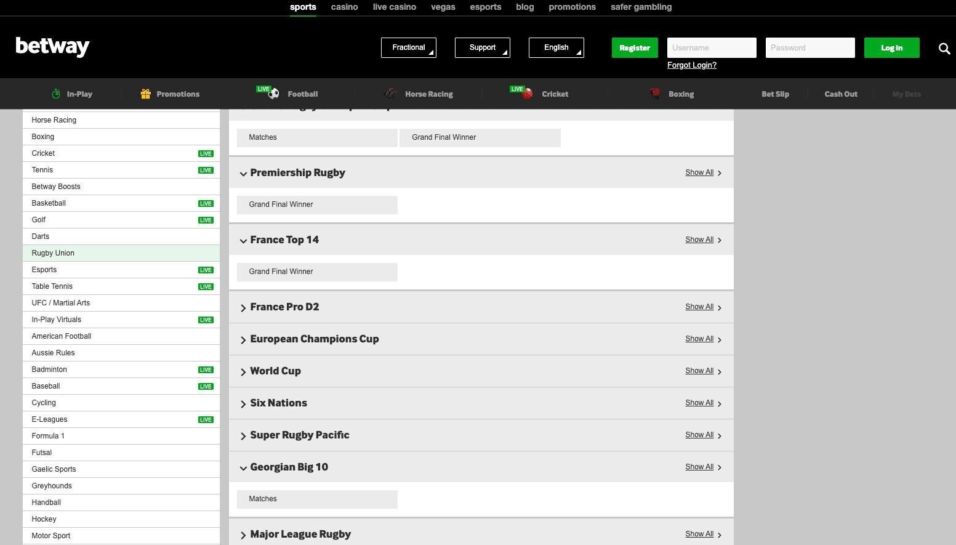
Task: Expand the World Cup section
Action: (x=243, y=371)
